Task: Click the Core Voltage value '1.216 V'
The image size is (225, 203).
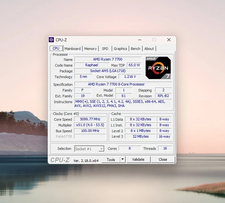Action: [130, 77]
